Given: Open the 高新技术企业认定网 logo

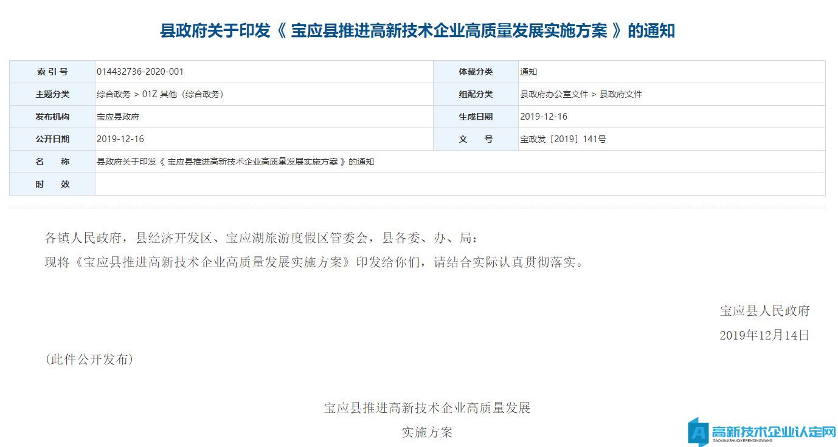Looking at the screenshot, I should (763, 432).
